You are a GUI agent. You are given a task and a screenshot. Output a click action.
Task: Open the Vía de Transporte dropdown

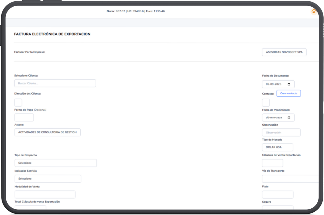click(290, 179)
